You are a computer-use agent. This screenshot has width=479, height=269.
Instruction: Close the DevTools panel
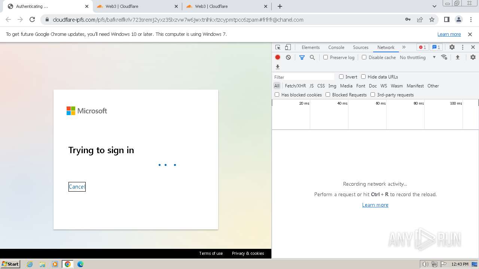[473, 47]
